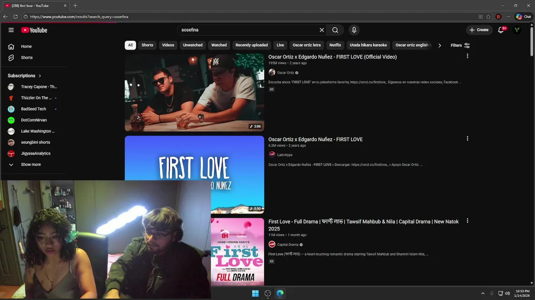Select the Videos filter chip
Image resolution: width=535 pixels, height=300 pixels.
coord(168,45)
